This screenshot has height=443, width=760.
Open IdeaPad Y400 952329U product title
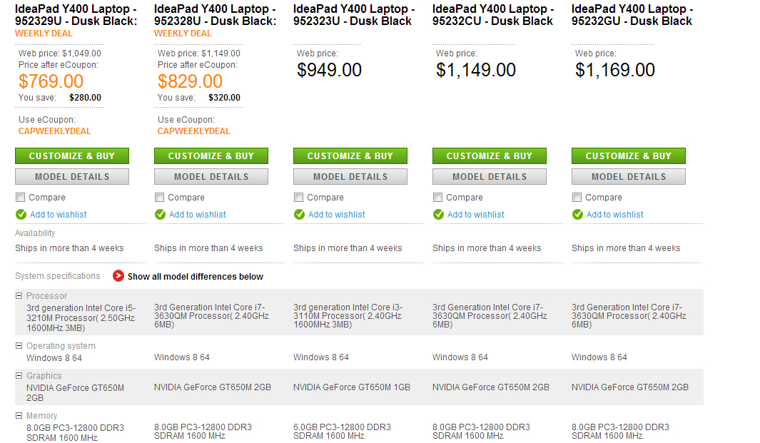point(76,15)
